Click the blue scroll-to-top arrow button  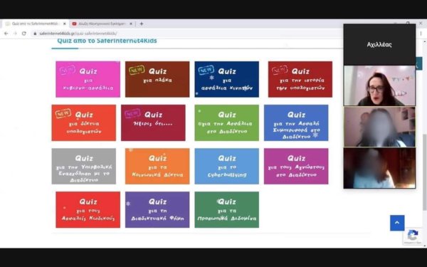[397, 223]
